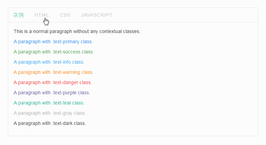The image size is (266, 145).
Task: Open the CSS tab
Action: pyautogui.click(x=65, y=15)
